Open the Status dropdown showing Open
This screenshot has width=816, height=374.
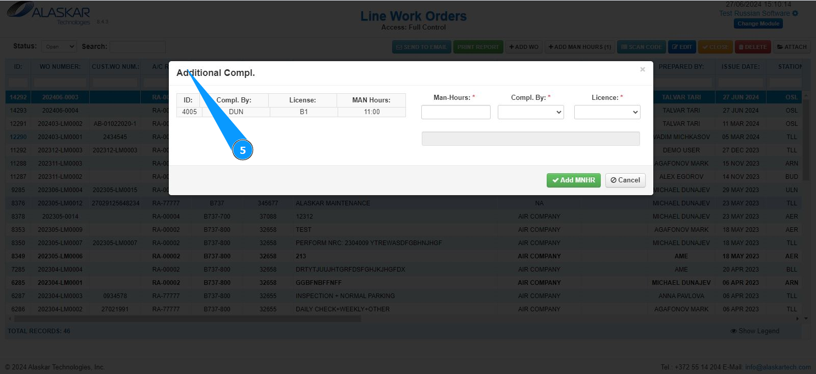click(x=59, y=46)
